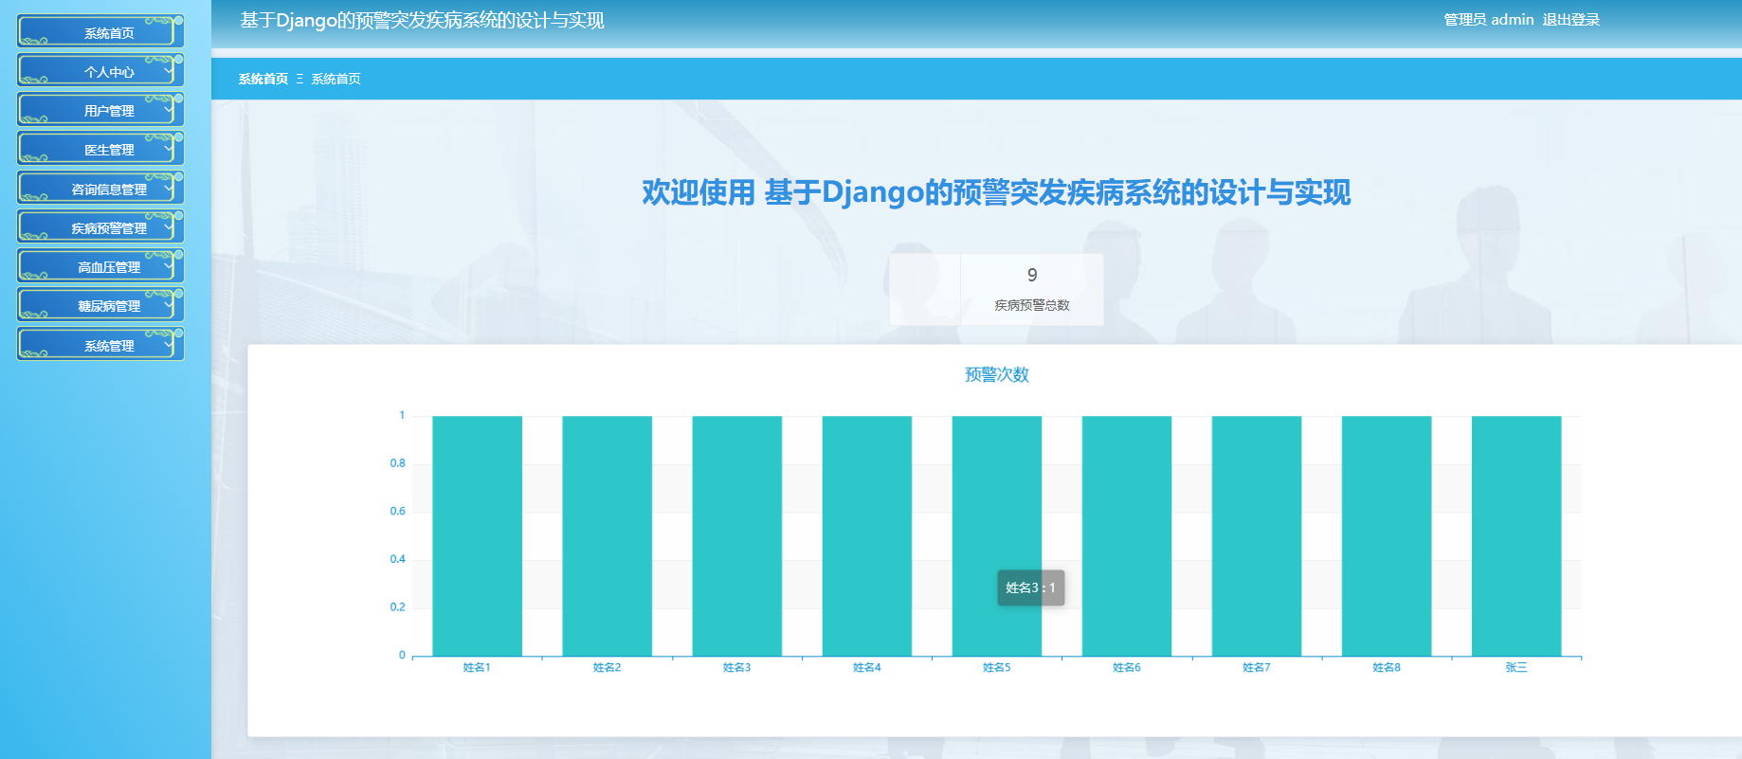Expand the 医生管理 menu arrow
1742x759 pixels.
coord(169,148)
